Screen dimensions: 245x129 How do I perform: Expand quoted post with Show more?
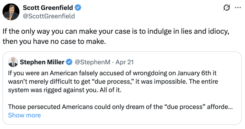(x=24, y=115)
